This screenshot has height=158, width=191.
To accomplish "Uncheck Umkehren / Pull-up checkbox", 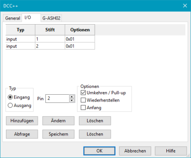I will tap(83, 93).
